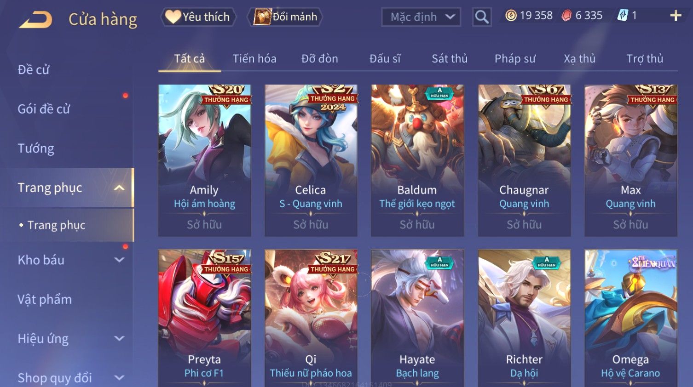The height and width of the screenshot is (387, 693).
Task: Select the Tiến hóa tab
Action: click(x=254, y=58)
